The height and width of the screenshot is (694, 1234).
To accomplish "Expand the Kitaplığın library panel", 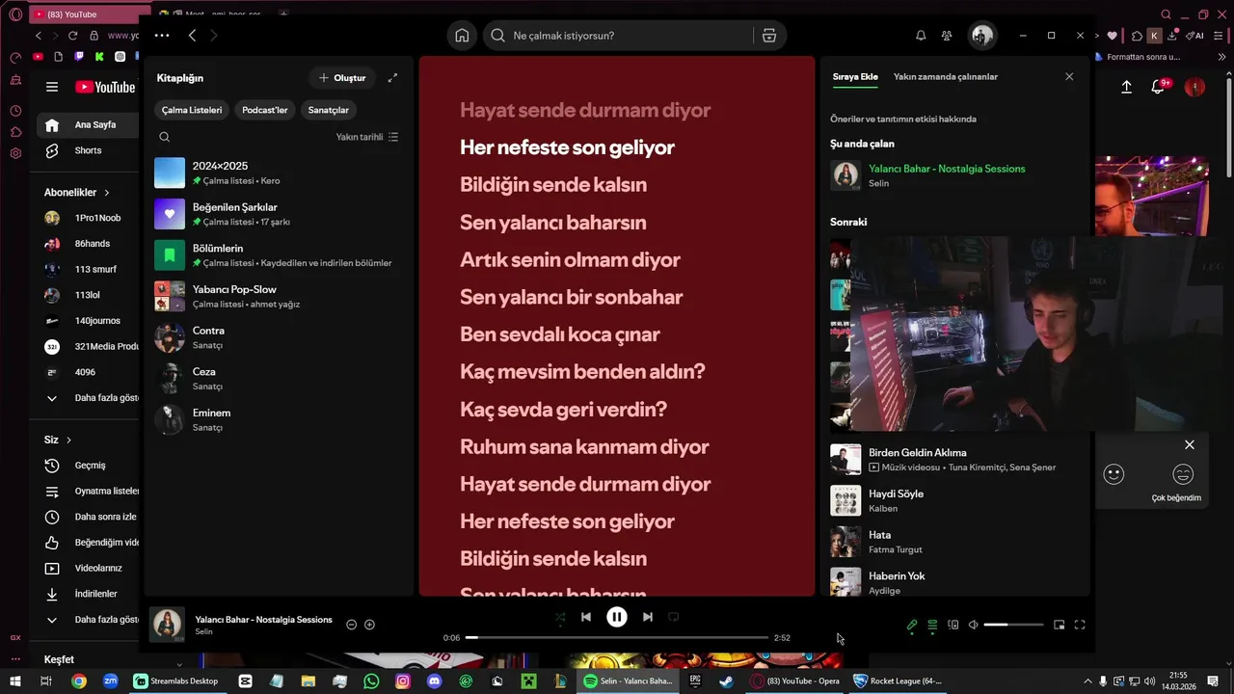I will coord(392,78).
